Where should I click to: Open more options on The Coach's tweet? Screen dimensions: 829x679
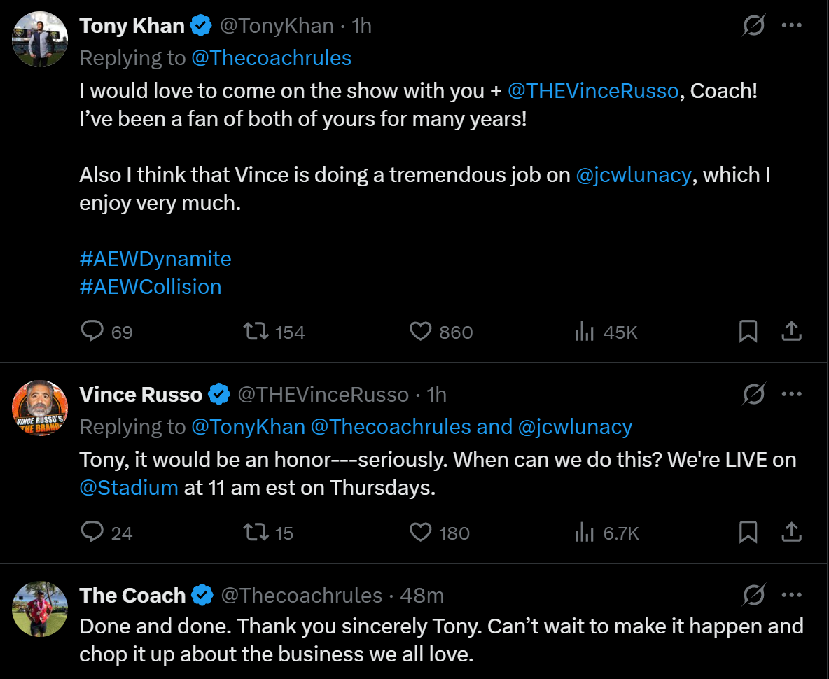point(791,595)
